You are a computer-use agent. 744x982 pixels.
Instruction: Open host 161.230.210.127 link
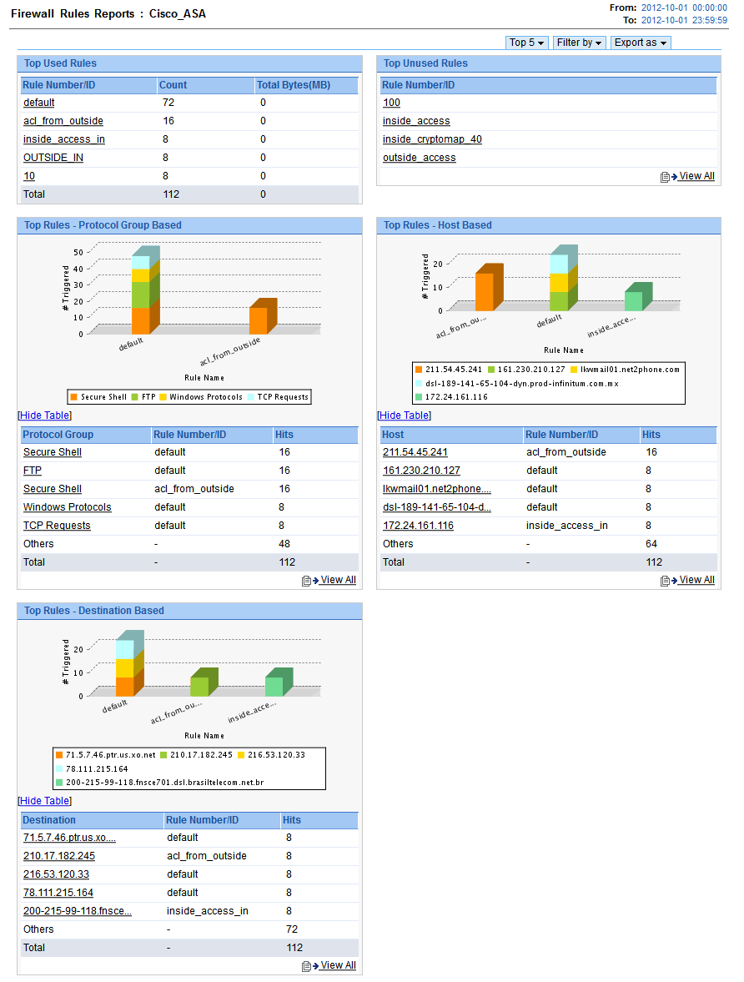point(421,471)
